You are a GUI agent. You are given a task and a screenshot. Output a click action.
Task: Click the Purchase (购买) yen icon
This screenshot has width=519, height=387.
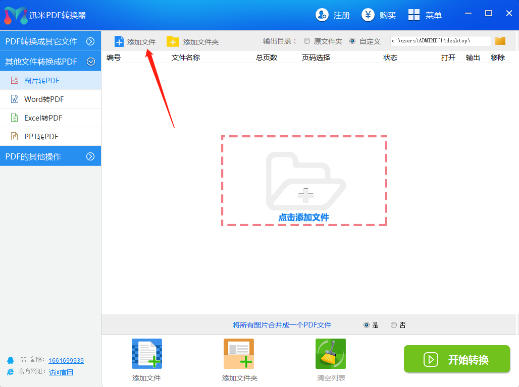[x=368, y=15]
